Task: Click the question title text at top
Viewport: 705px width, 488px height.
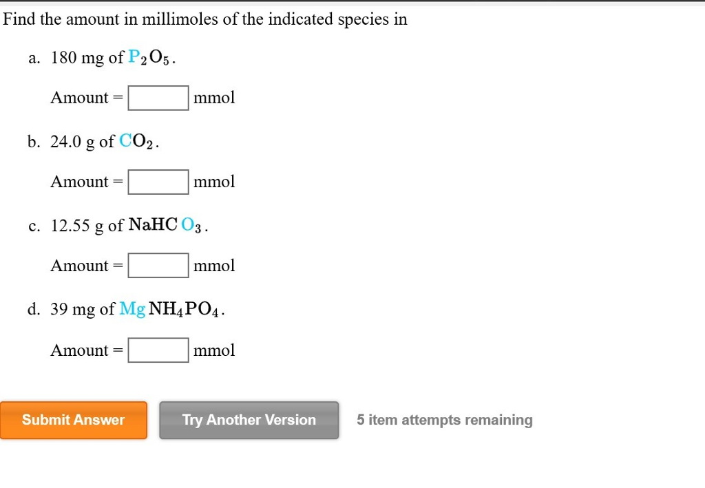Action: coord(204,19)
